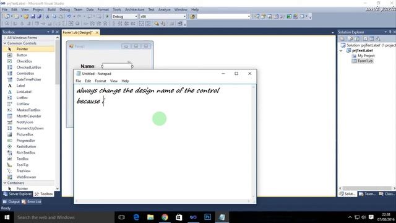Open the Toolbox window options dropdown arrow
Image resolution: width=396 pixels, height=223 pixels.
[x=48, y=32]
